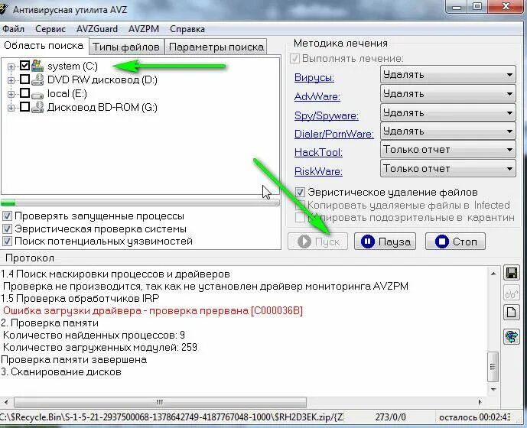Expand the DVD RW дисковод (D:) node
Screen dimensions: 527x428
pyautogui.click(x=11, y=80)
